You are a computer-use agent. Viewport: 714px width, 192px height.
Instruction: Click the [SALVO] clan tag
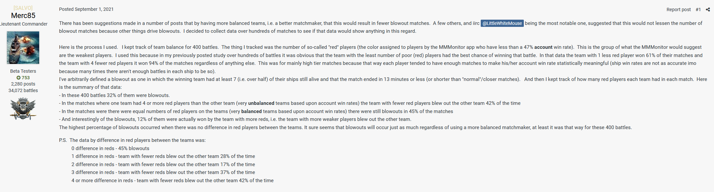pyautogui.click(x=23, y=8)
